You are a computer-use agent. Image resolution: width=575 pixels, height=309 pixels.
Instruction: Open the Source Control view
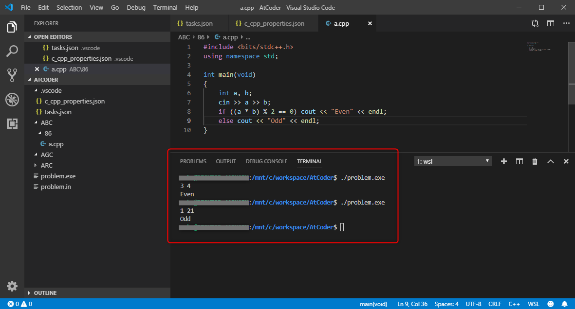coord(12,75)
